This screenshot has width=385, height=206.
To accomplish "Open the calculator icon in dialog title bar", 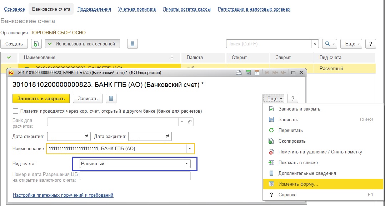I will click(248, 73).
